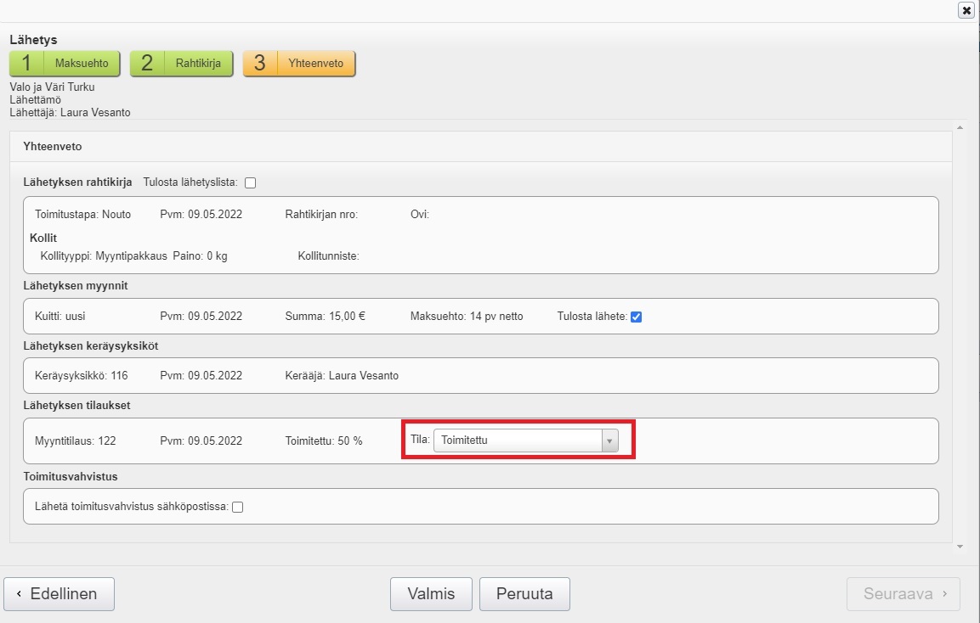Screen dimensions: 980x623
Task: Click the Keräysyksikkö: 116 entry
Action: (x=81, y=376)
